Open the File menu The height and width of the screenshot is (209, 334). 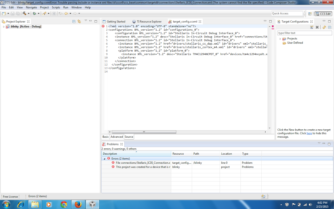click(x=4, y=7)
